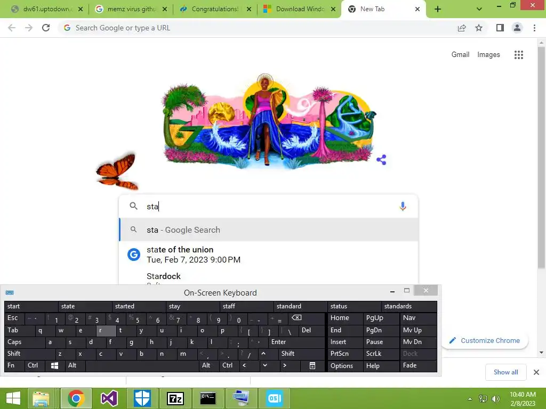Toggle the left Ctrl key on On-Screen Keyboard

click(x=35, y=365)
